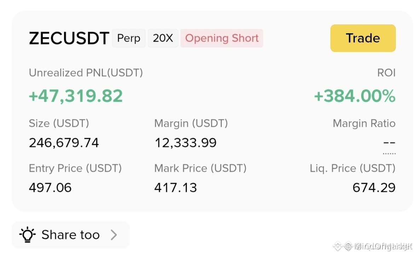Click the yellow Trade button
The height and width of the screenshot is (255, 415).
pos(363,38)
